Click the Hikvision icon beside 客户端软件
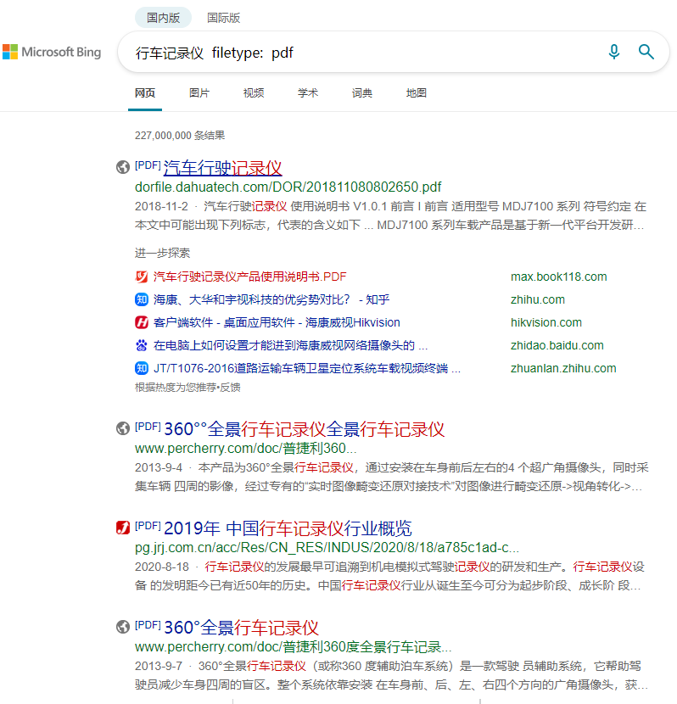 tap(142, 322)
